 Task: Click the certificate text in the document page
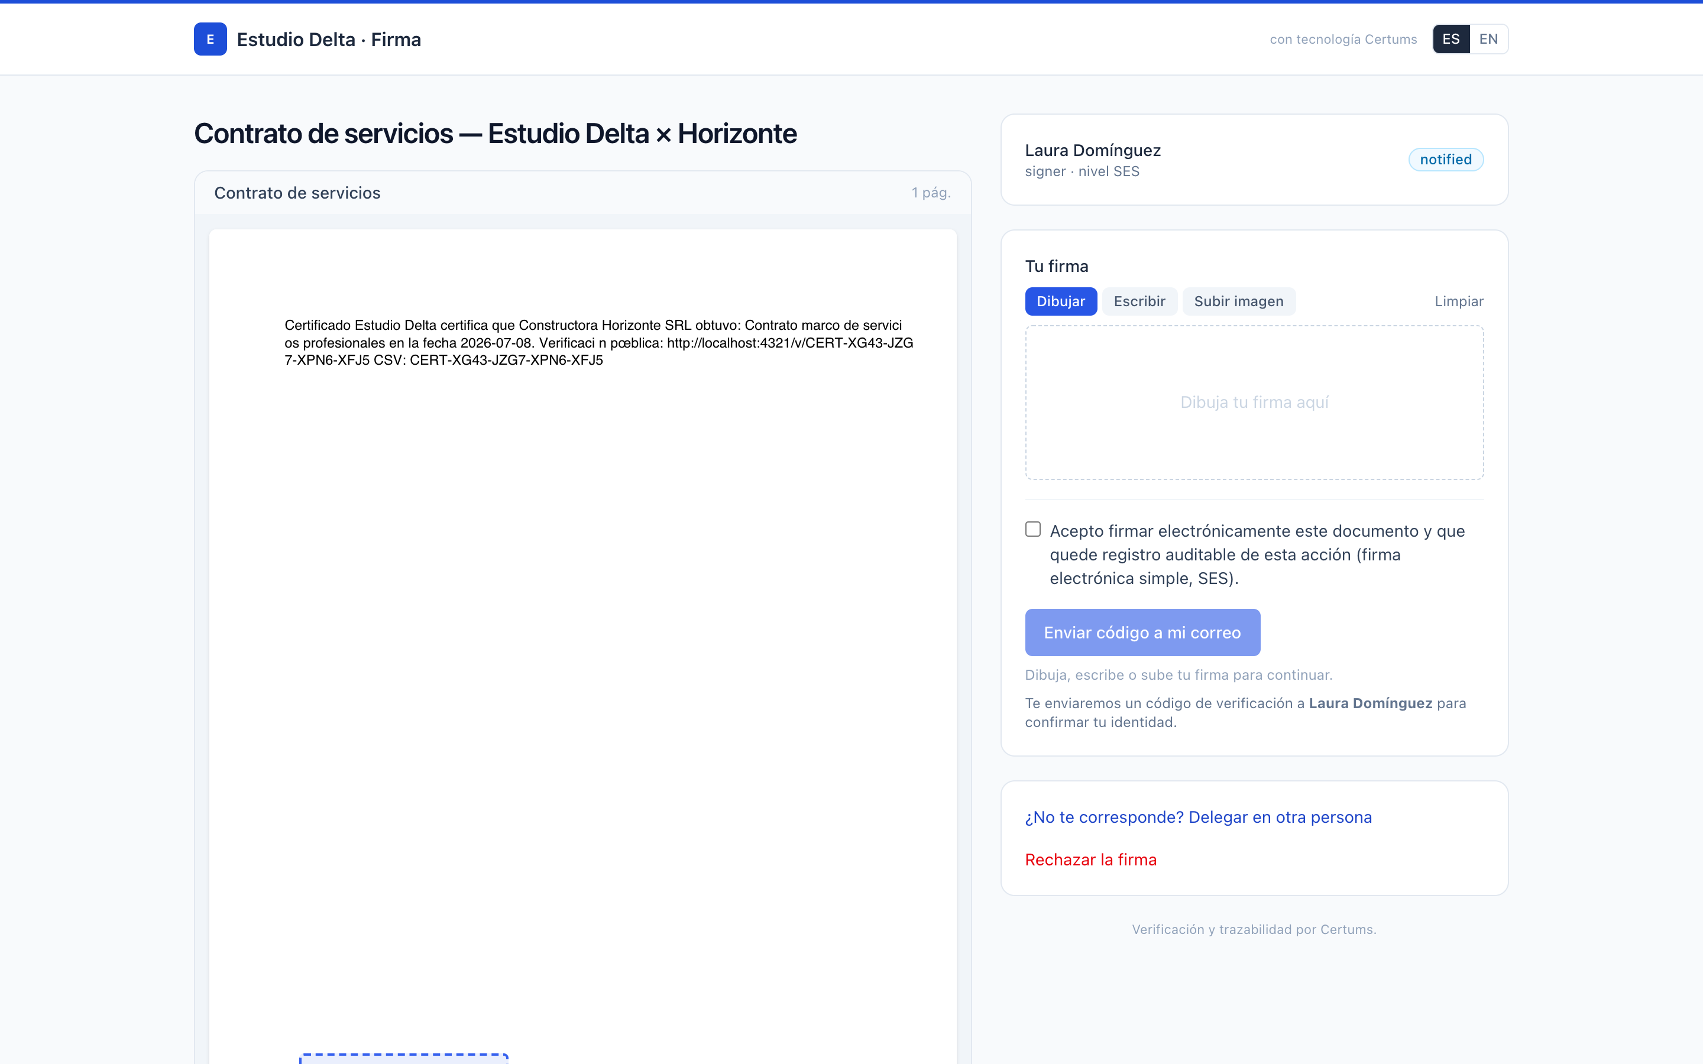tap(599, 343)
